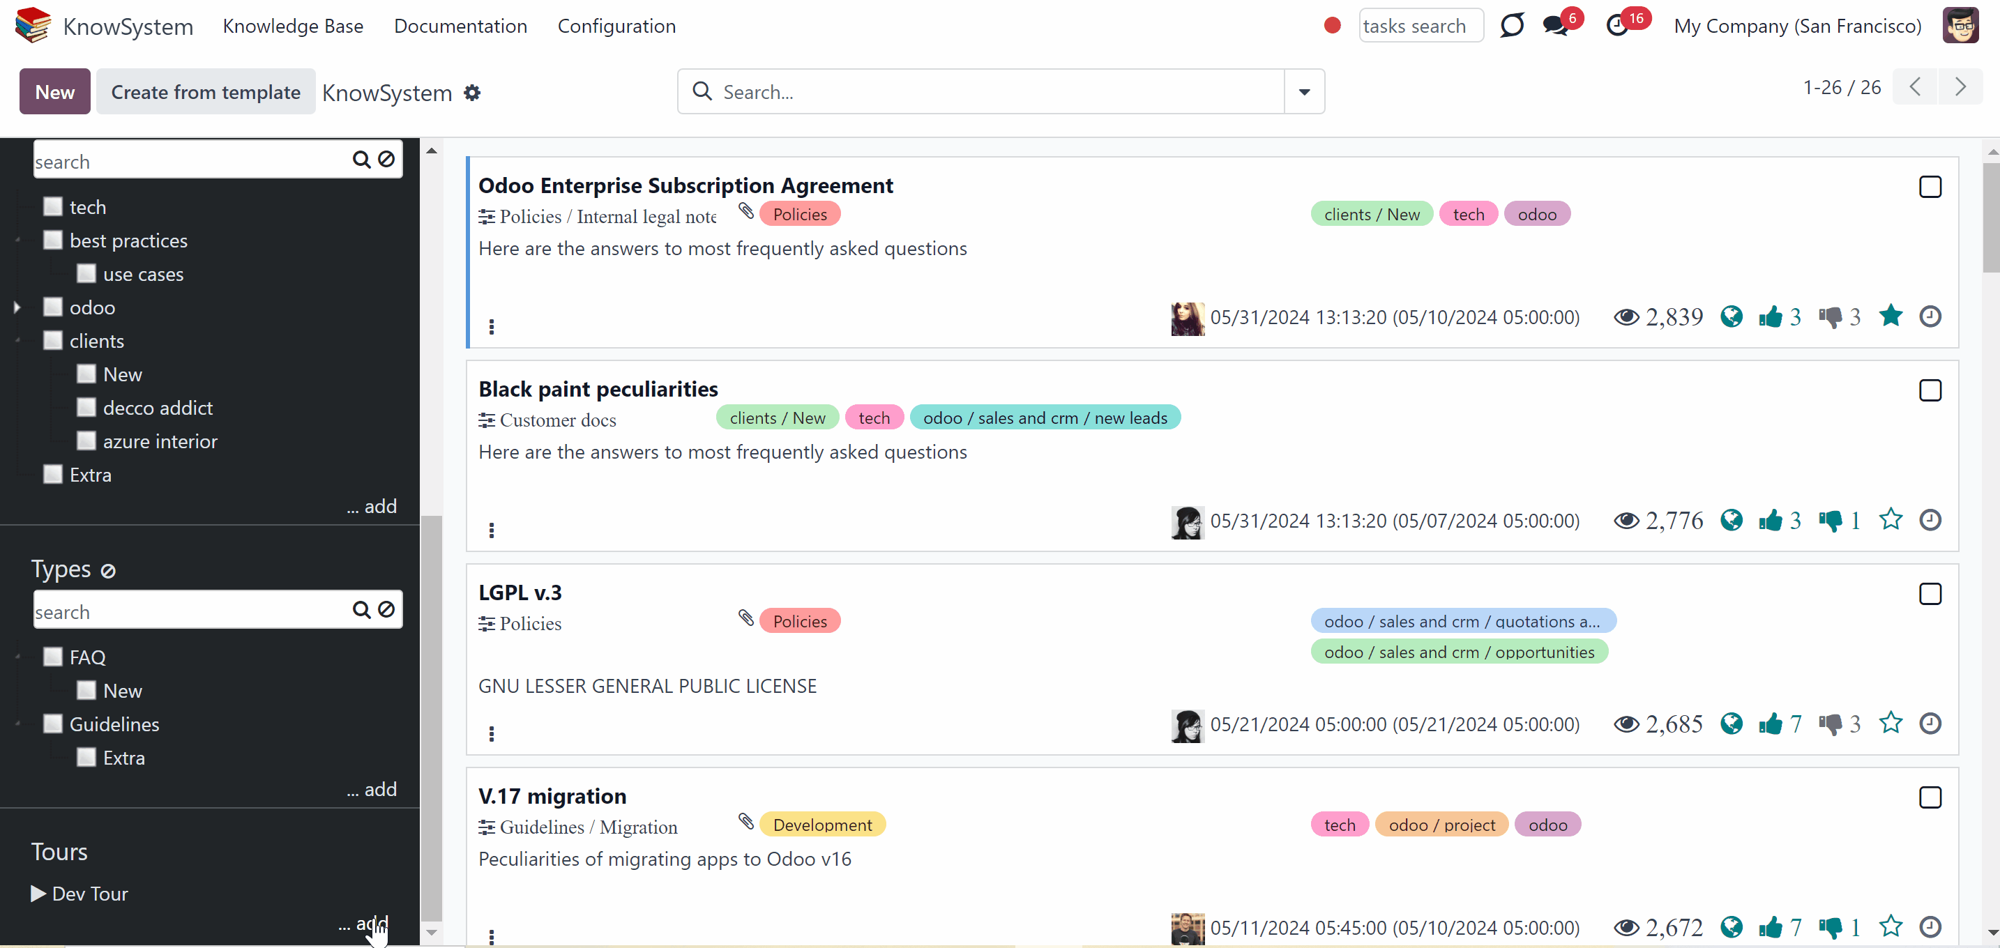Clear the tags search filter icon

pyautogui.click(x=386, y=159)
